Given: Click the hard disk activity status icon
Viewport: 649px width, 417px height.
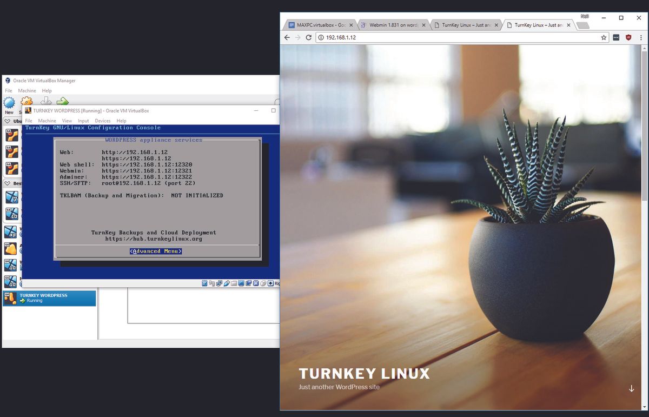Looking at the screenshot, I should 204,282.
